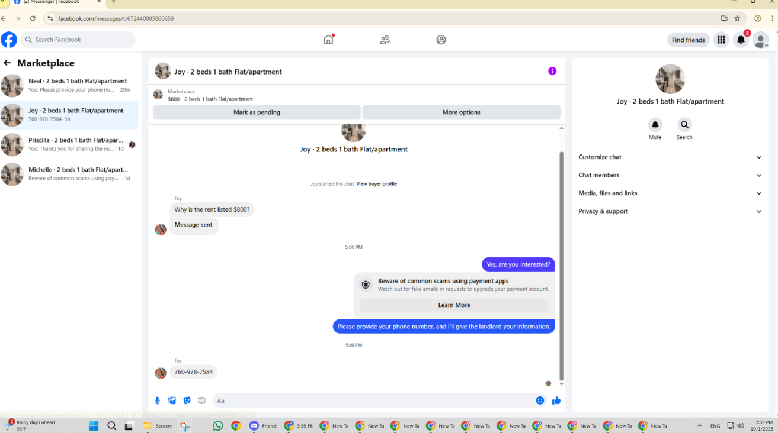Expand the Chat members section
The height and width of the screenshot is (433, 778).
(x=670, y=175)
